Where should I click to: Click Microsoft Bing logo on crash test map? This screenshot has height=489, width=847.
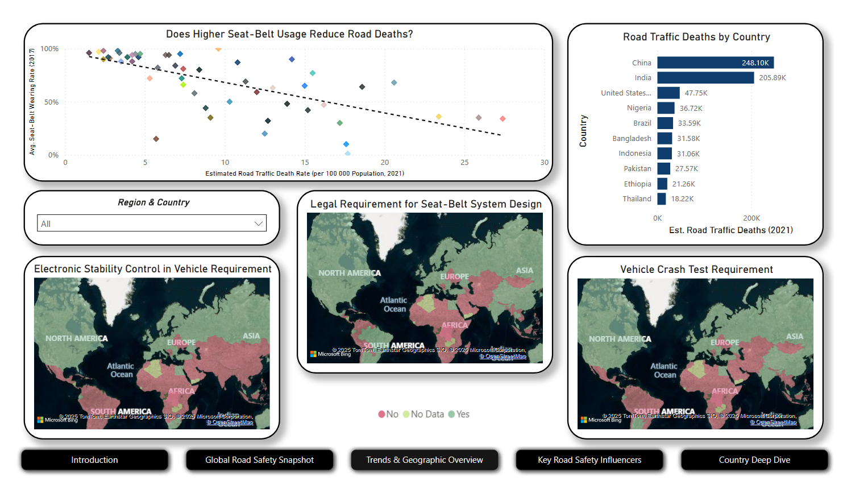(601, 420)
